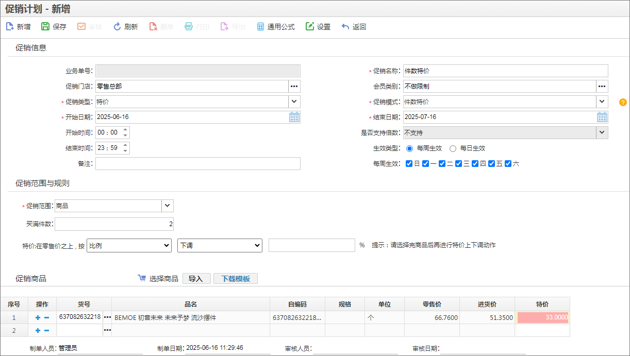Screen dimensions: 630x356
Task: Click the 单位 cell showing 个
Action: pyautogui.click(x=385, y=317)
